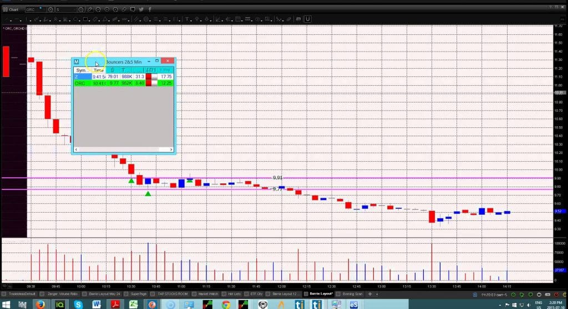Open Firefox from the taskbar
Image resolution: width=568 pixels, height=309 pixels.
click(x=40, y=305)
